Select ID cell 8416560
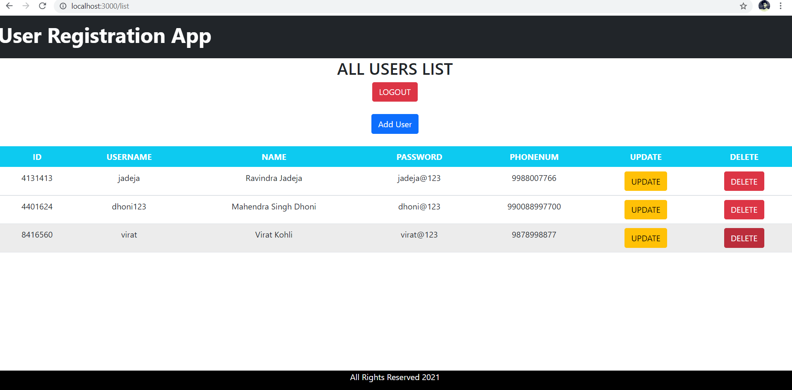The height and width of the screenshot is (390, 792). (x=37, y=235)
